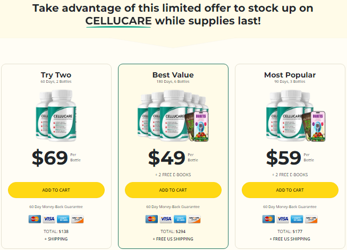Click the Discover icon in Most Popular card

[311, 219]
